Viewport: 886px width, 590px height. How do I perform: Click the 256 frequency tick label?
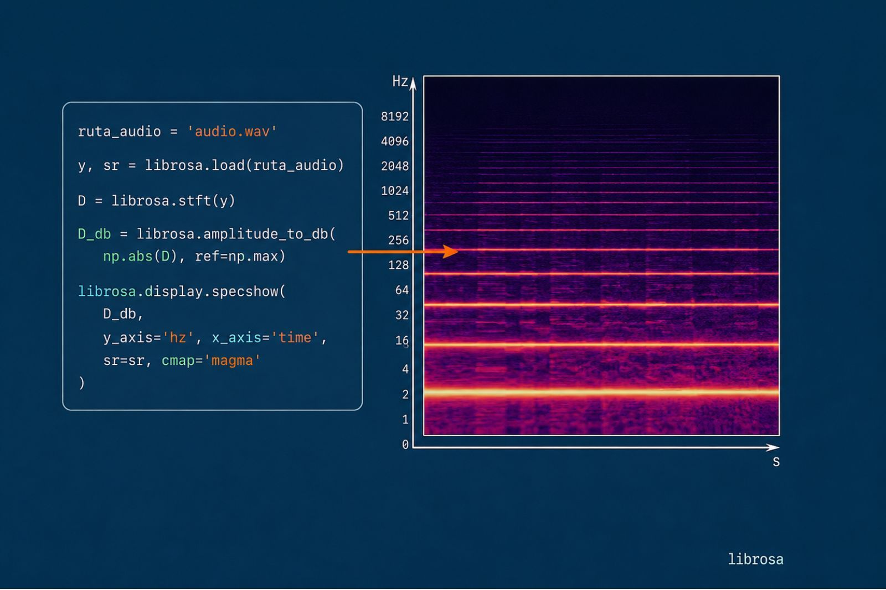399,240
